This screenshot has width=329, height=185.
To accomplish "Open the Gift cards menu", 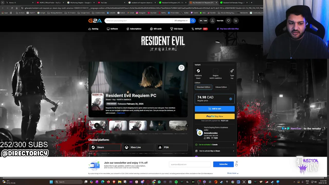I will pos(156,29).
